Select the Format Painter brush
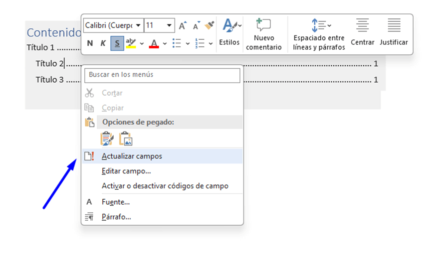442x272 pixels. (210, 25)
